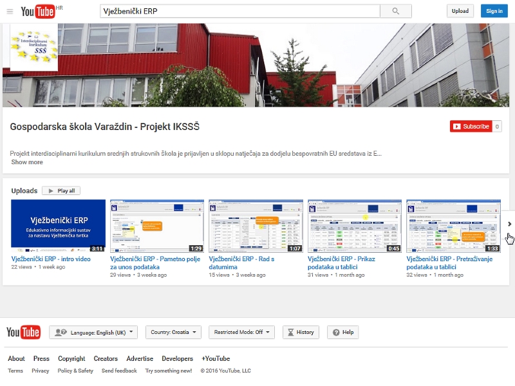This screenshot has width=515, height=386.
Task: Open Country: Croatia dropdown
Action: (x=173, y=332)
